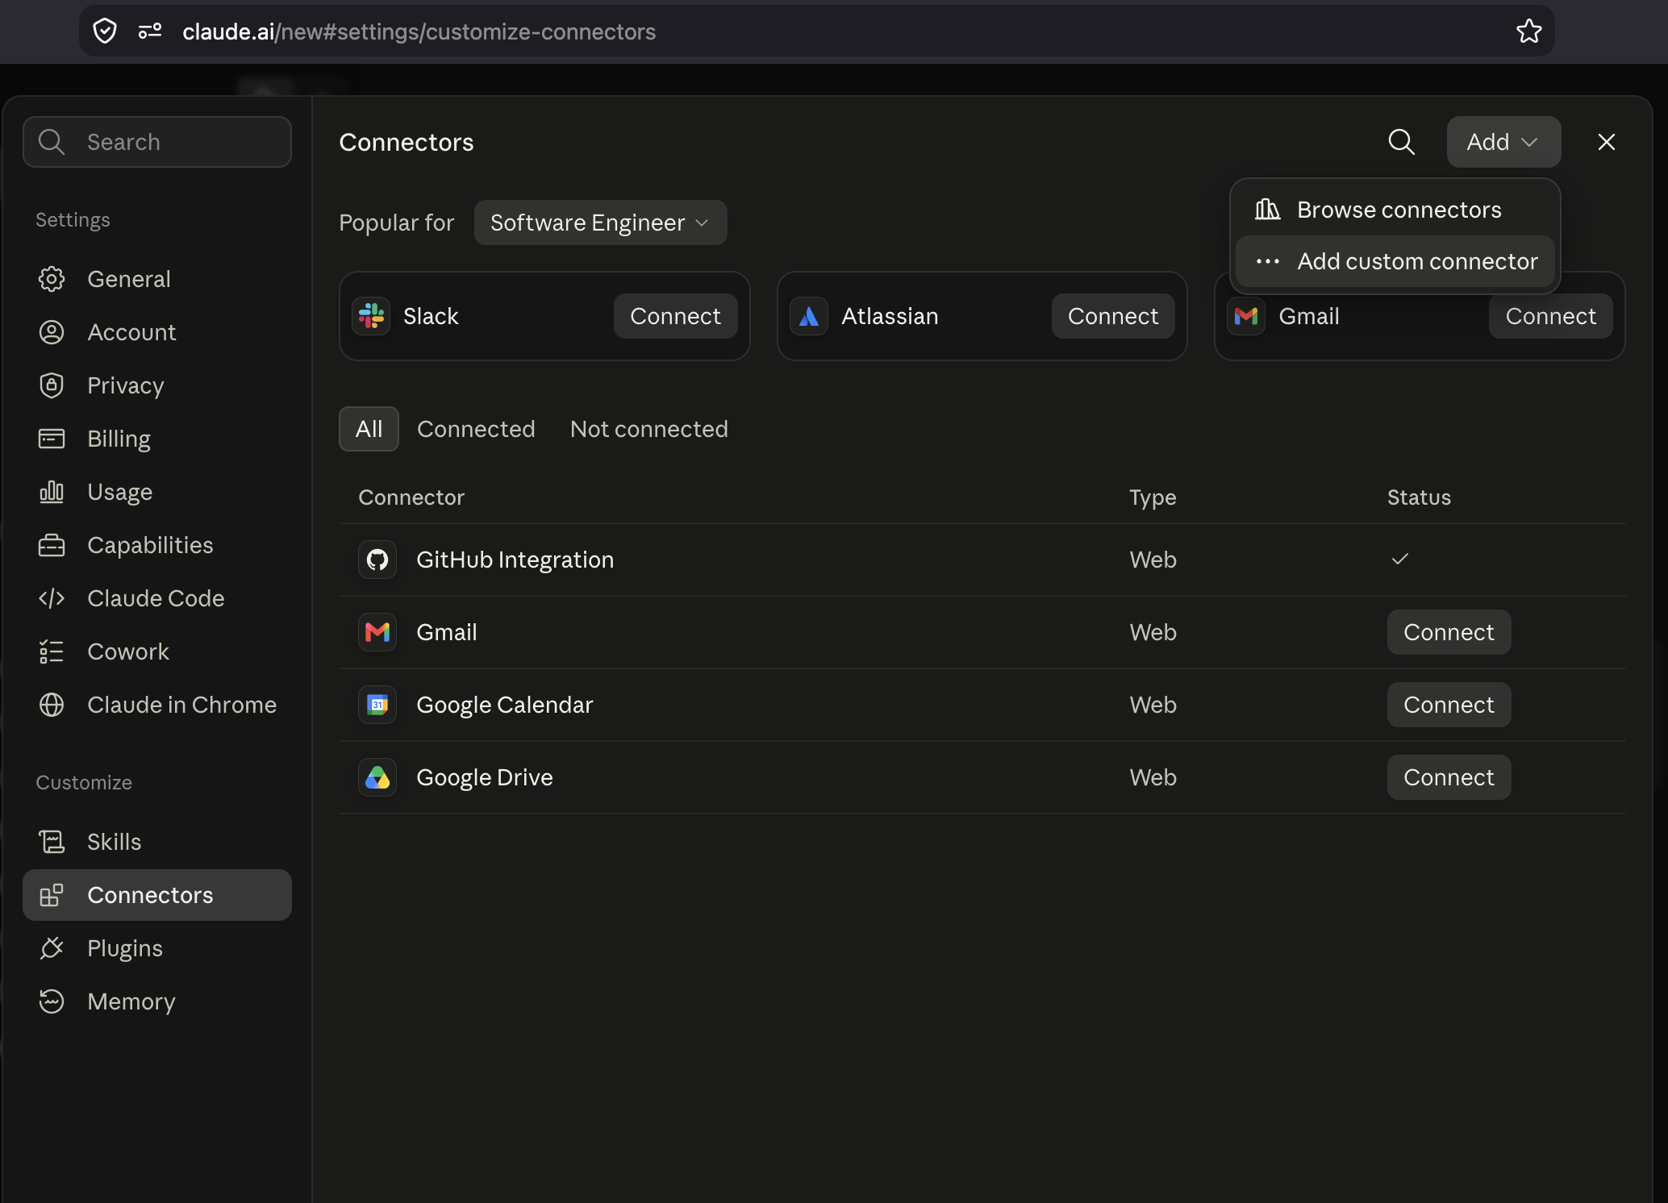Click the GitHub Integration row name
Viewport: 1668px width, 1203px height.
pyautogui.click(x=515, y=560)
